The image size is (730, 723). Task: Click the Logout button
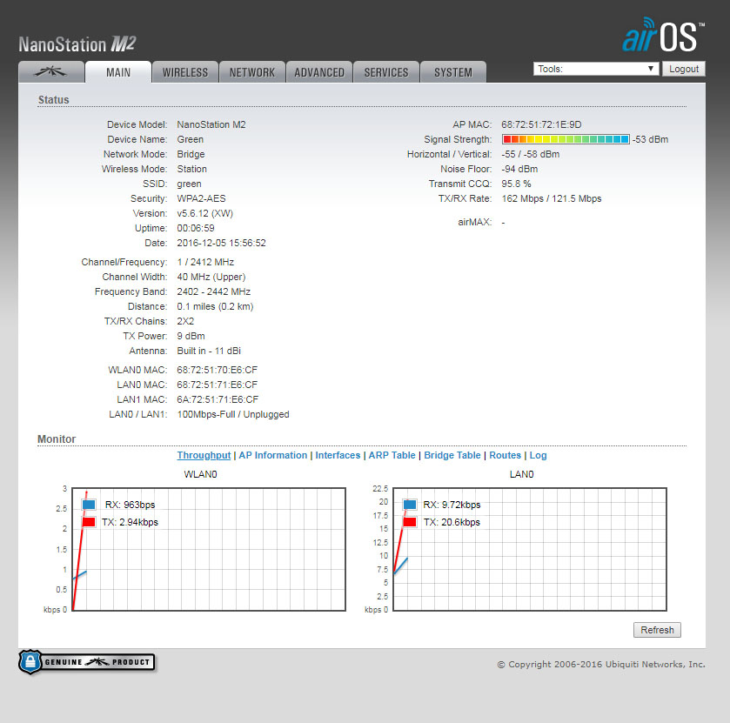(684, 69)
